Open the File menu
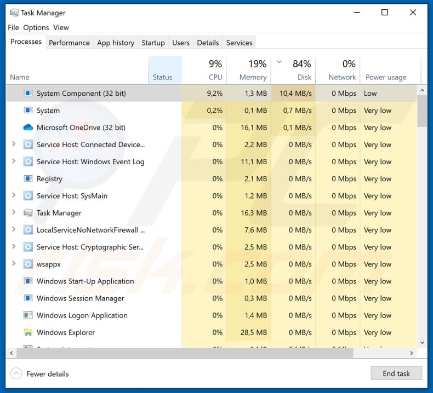This screenshot has width=433, height=393. (x=13, y=27)
